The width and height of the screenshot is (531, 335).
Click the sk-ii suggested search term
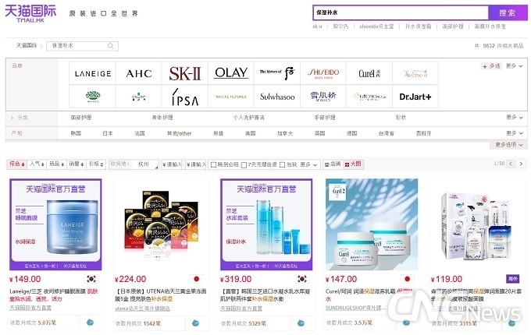point(317,26)
